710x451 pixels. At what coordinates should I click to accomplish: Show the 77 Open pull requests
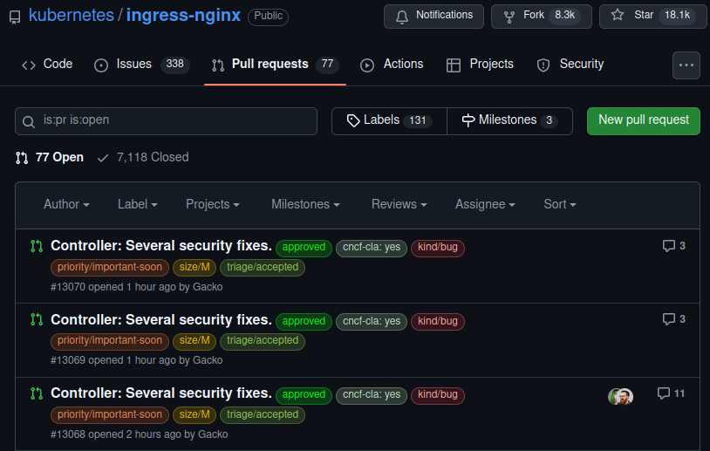click(50, 157)
